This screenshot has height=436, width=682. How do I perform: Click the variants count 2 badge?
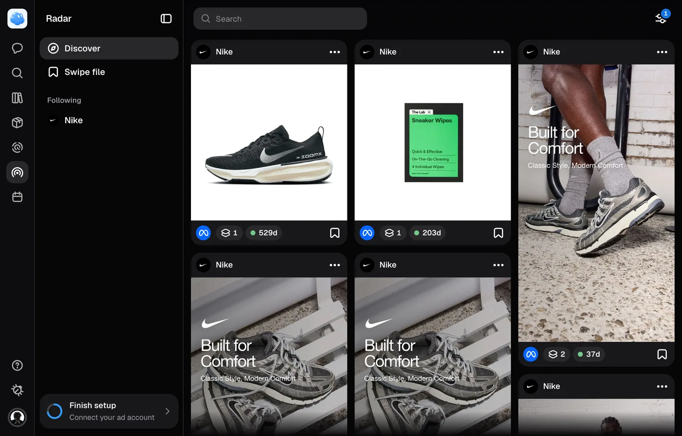coord(557,354)
